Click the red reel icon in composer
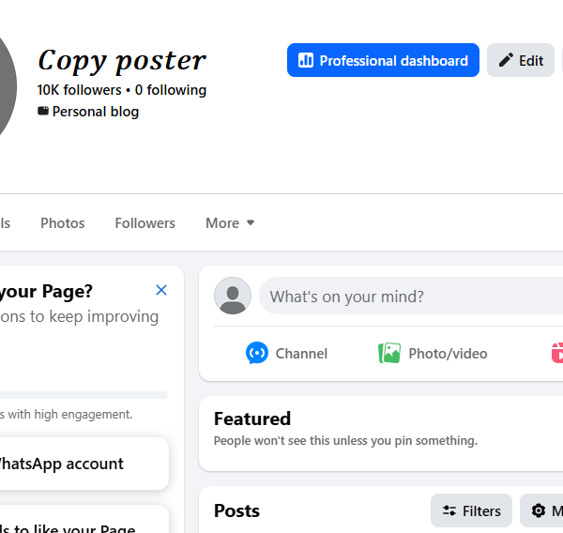The height and width of the screenshot is (533, 563). tap(557, 353)
